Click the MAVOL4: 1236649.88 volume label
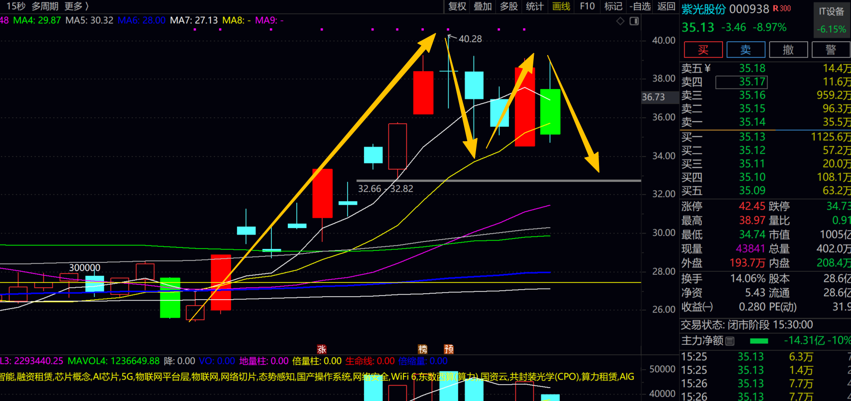Screen dimensions: 851x401 [114, 361]
